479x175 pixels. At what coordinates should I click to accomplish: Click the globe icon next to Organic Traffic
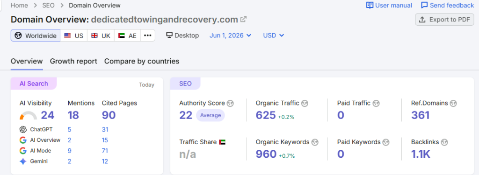[x=305, y=103]
